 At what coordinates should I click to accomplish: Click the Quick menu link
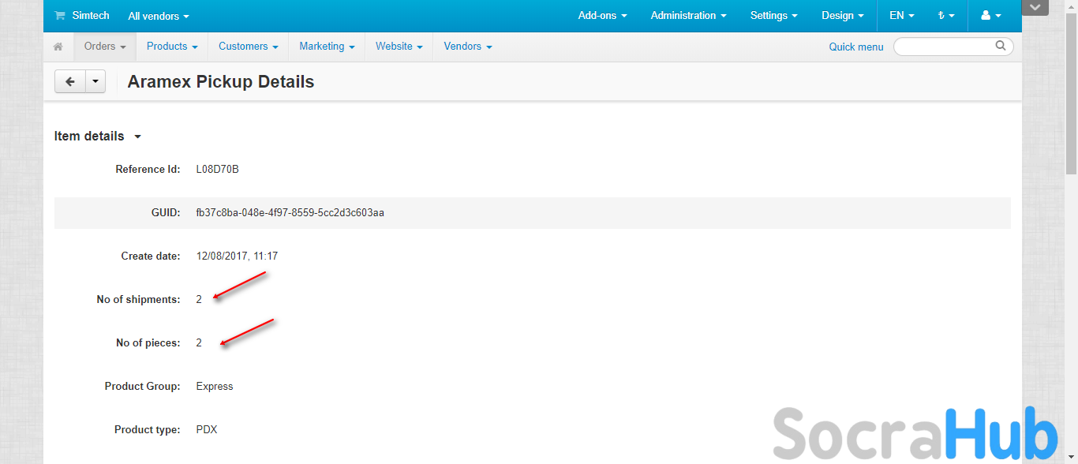pyautogui.click(x=856, y=47)
